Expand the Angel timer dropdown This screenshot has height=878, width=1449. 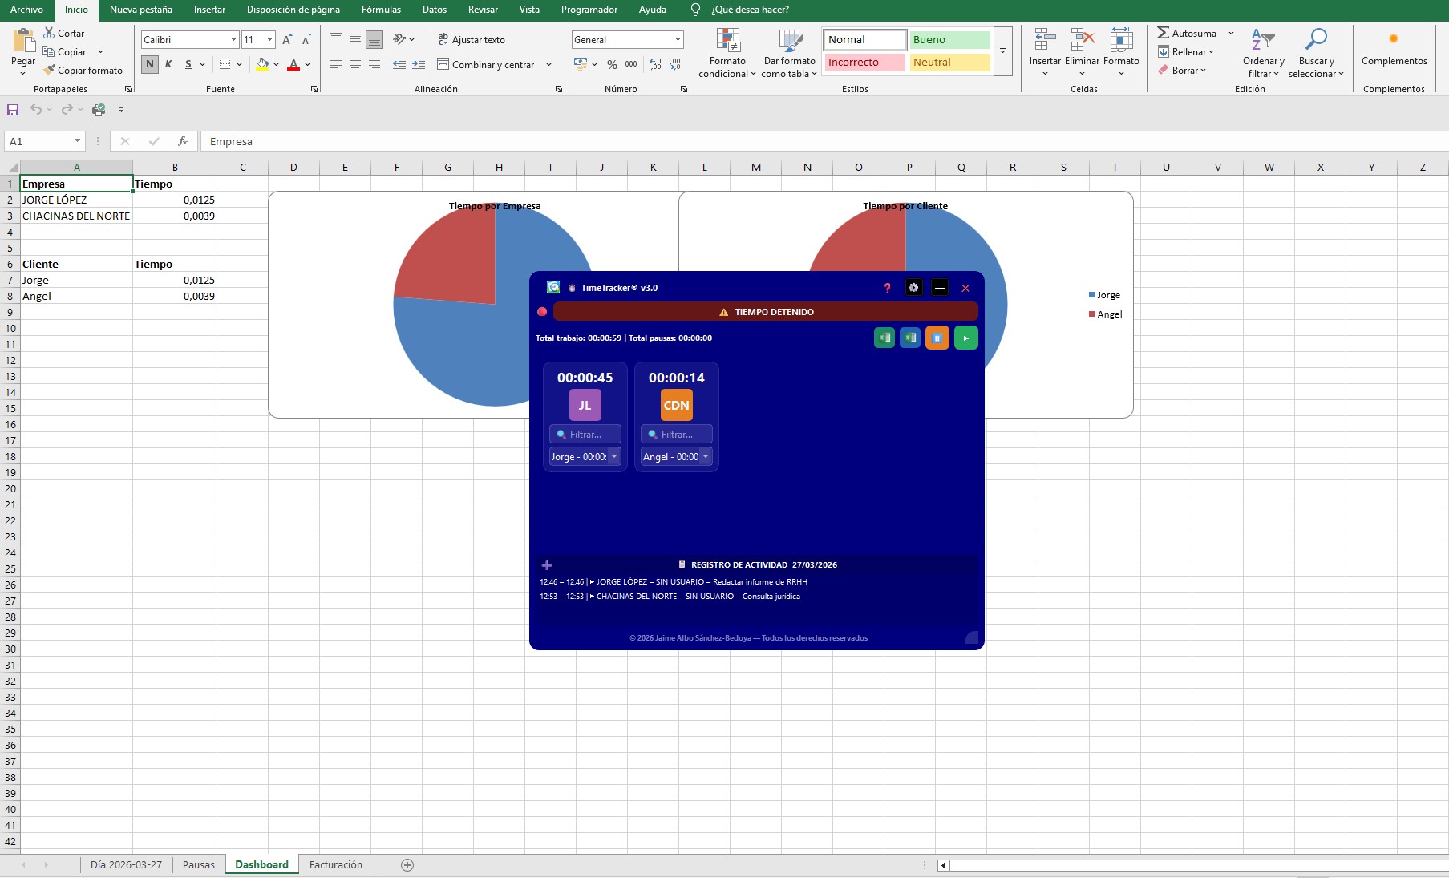pyautogui.click(x=705, y=457)
